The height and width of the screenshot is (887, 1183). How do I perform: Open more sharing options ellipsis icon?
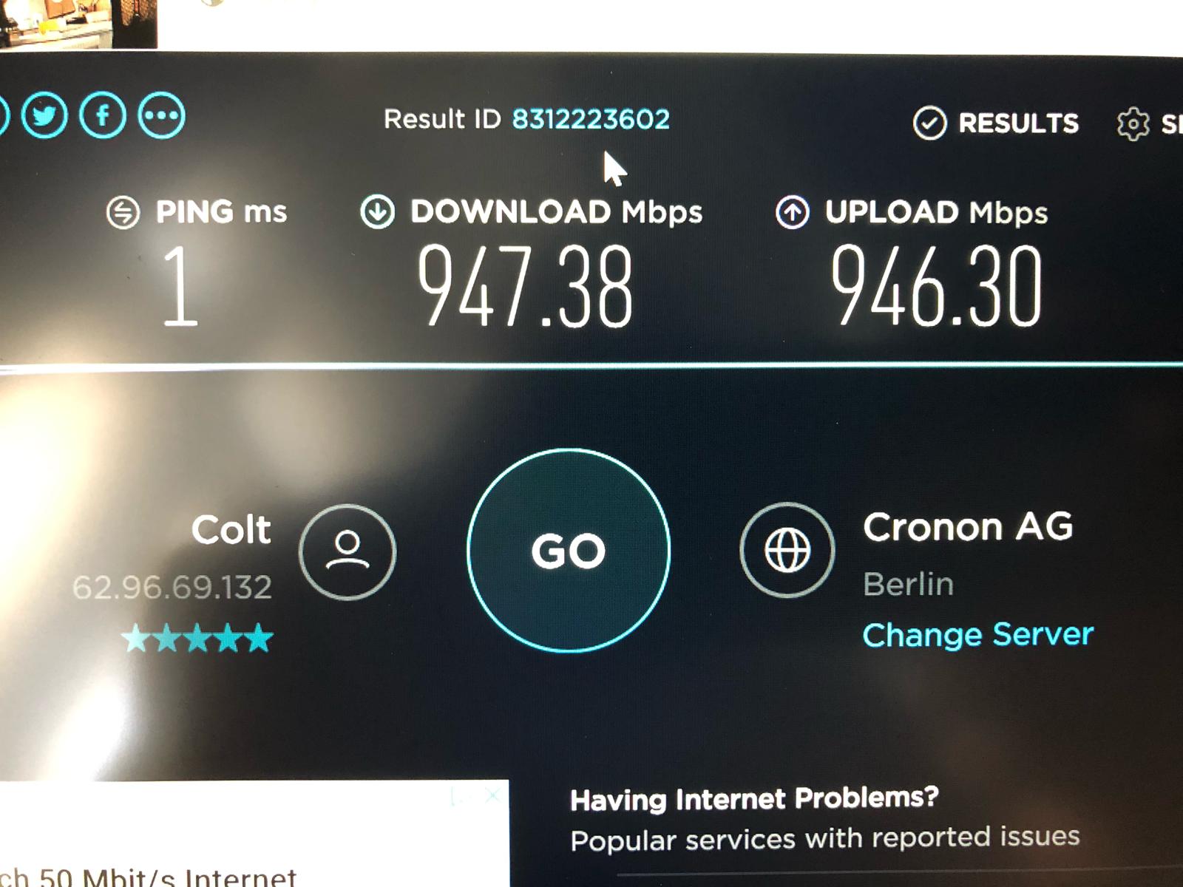point(161,115)
